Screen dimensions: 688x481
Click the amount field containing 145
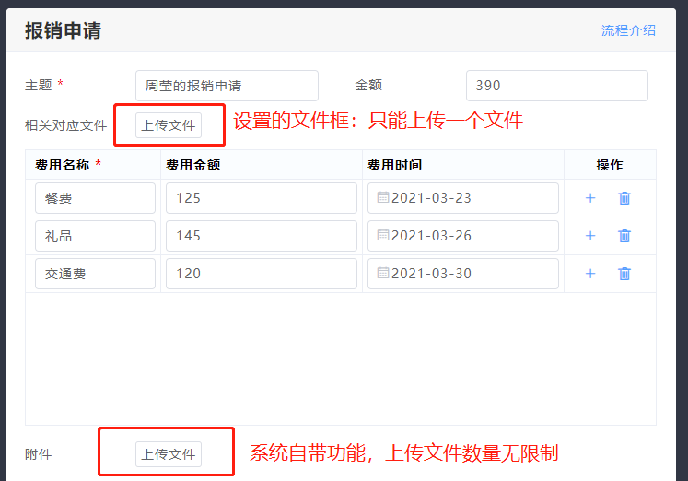coord(261,236)
